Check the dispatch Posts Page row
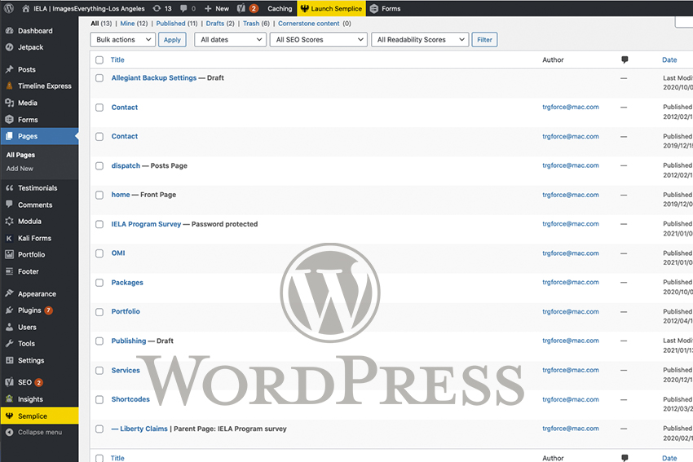This screenshot has width=693, height=462. (x=99, y=166)
